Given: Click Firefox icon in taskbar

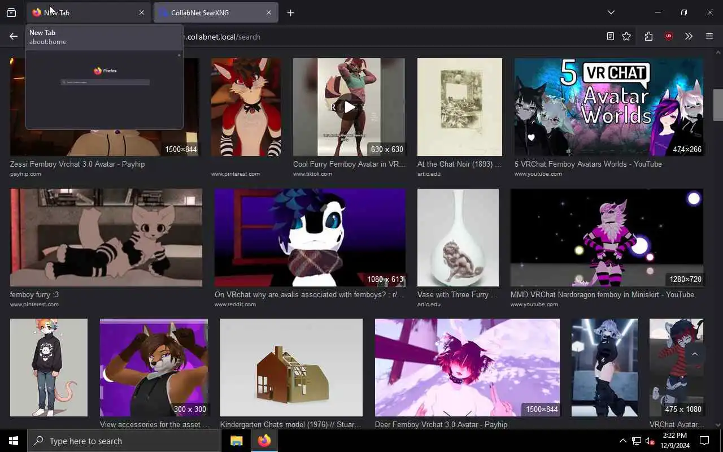Looking at the screenshot, I should pyautogui.click(x=264, y=441).
